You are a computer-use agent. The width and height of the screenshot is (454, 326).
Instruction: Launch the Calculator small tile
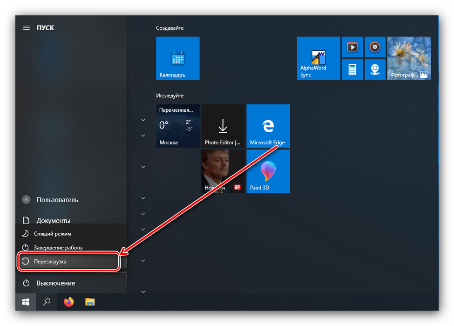tap(352, 69)
